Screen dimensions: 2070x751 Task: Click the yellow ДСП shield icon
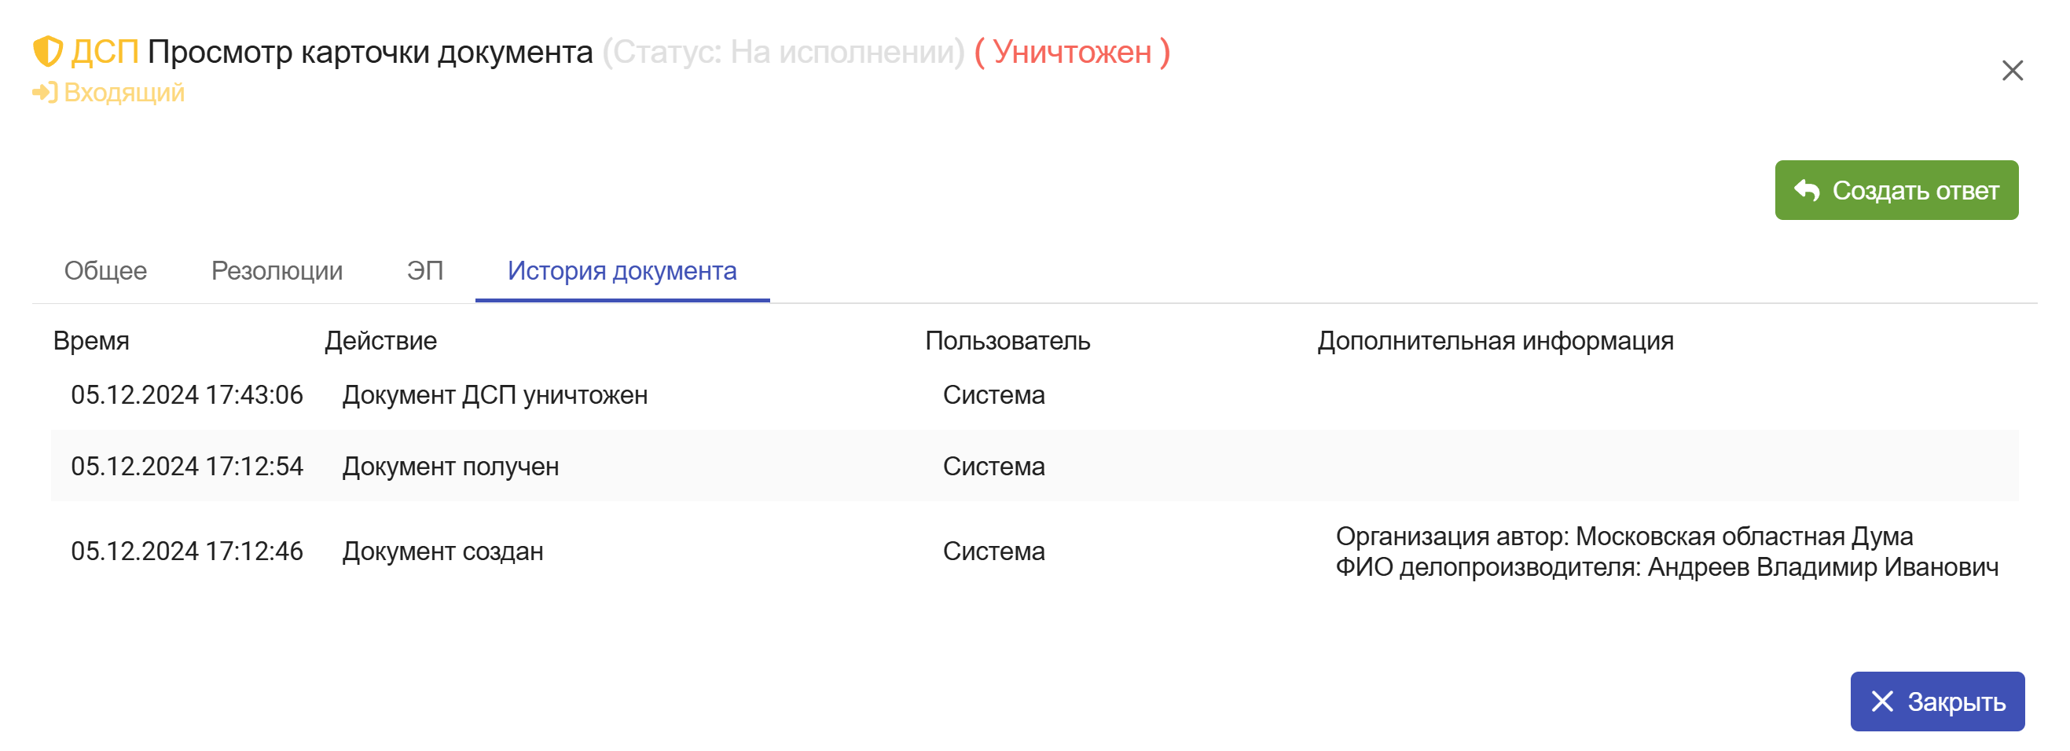click(47, 51)
